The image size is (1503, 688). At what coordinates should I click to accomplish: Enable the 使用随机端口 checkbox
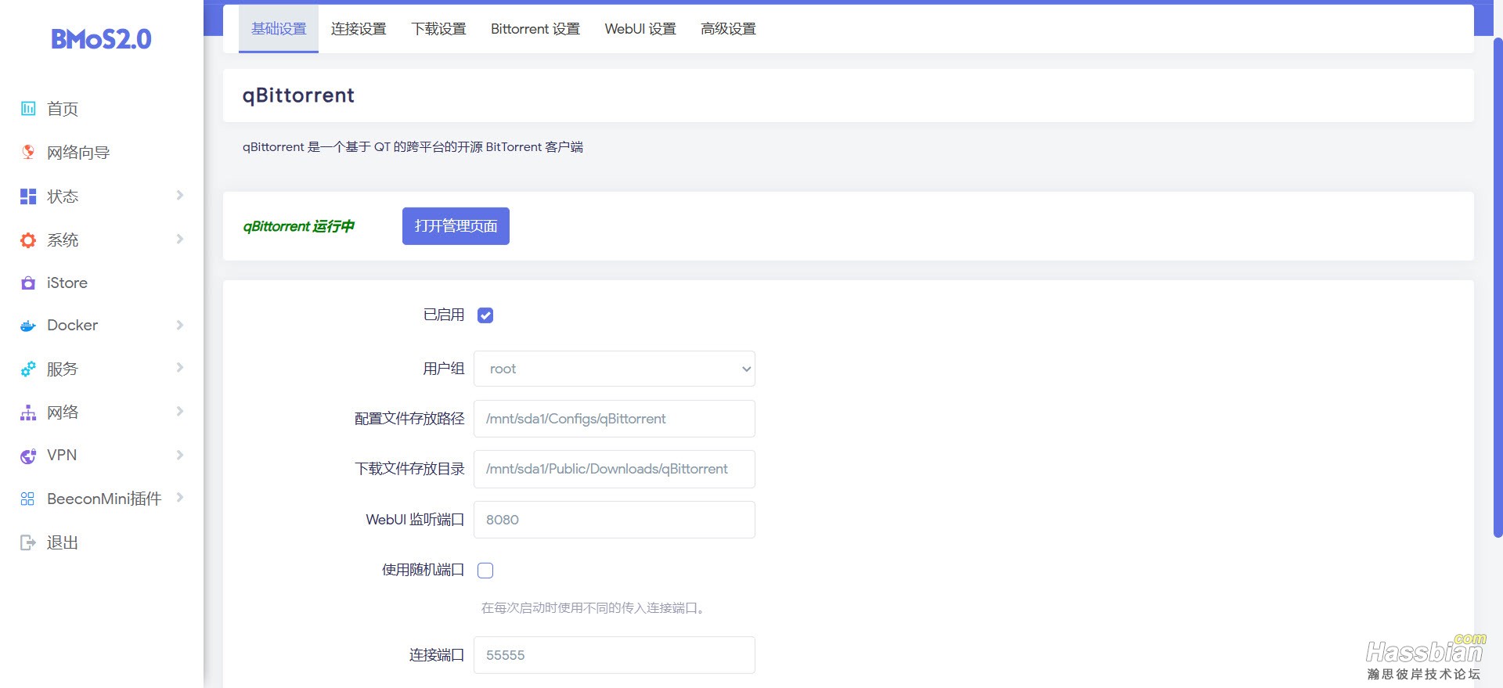[485, 571]
